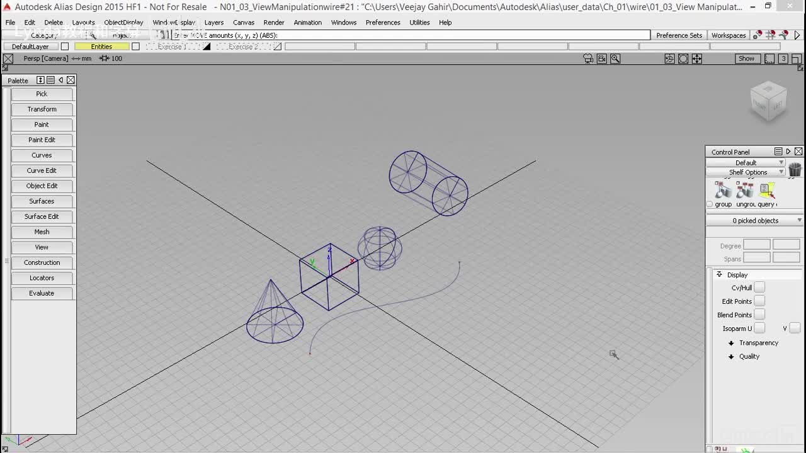The height and width of the screenshot is (453, 806).
Task: Click the Evaluate palette button
Action: click(42, 293)
